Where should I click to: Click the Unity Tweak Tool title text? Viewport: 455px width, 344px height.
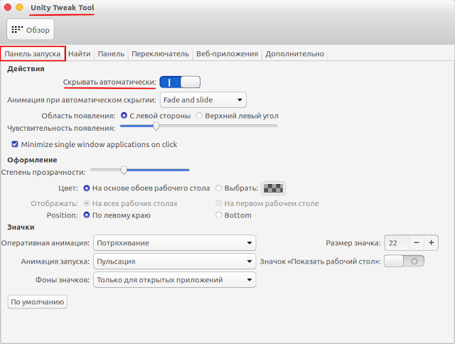pyautogui.click(x=63, y=8)
